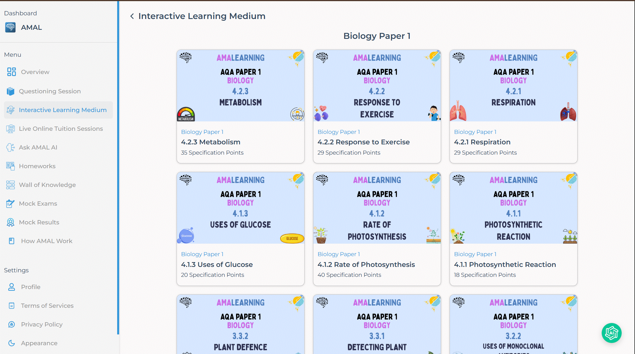Open the 4.1.3 Uses of Glucose thumbnail
The width and height of the screenshot is (635, 354).
coord(241,208)
